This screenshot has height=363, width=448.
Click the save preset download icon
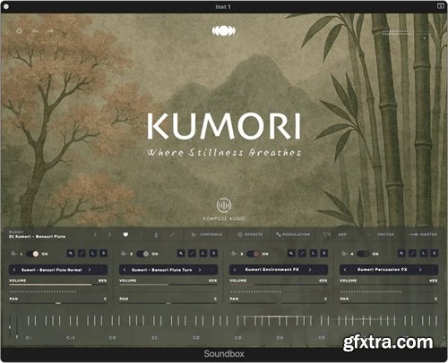coord(156,235)
